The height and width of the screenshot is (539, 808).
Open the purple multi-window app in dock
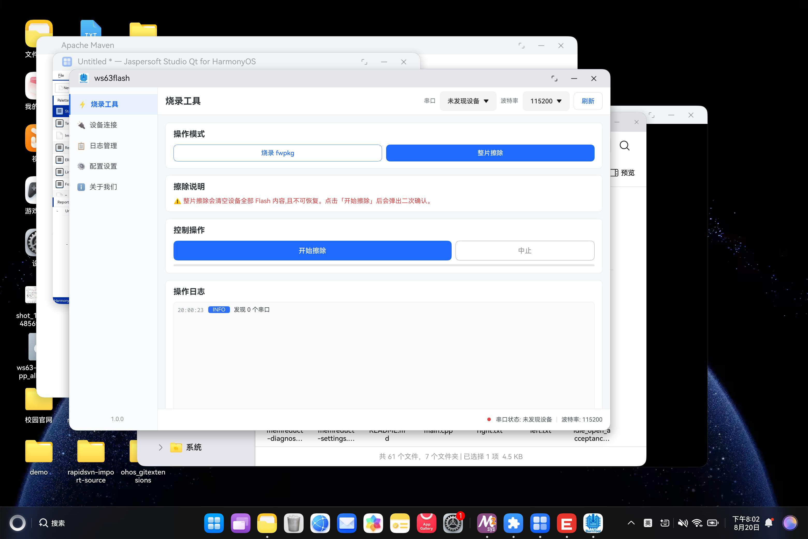click(x=241, y=523)
